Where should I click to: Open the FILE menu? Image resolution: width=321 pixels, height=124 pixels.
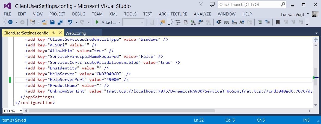(7, 14)
